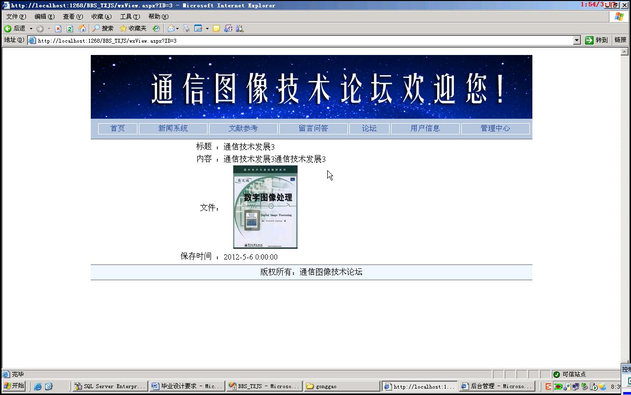Click the Messenger toolbar icon

(x=228, y=28)
